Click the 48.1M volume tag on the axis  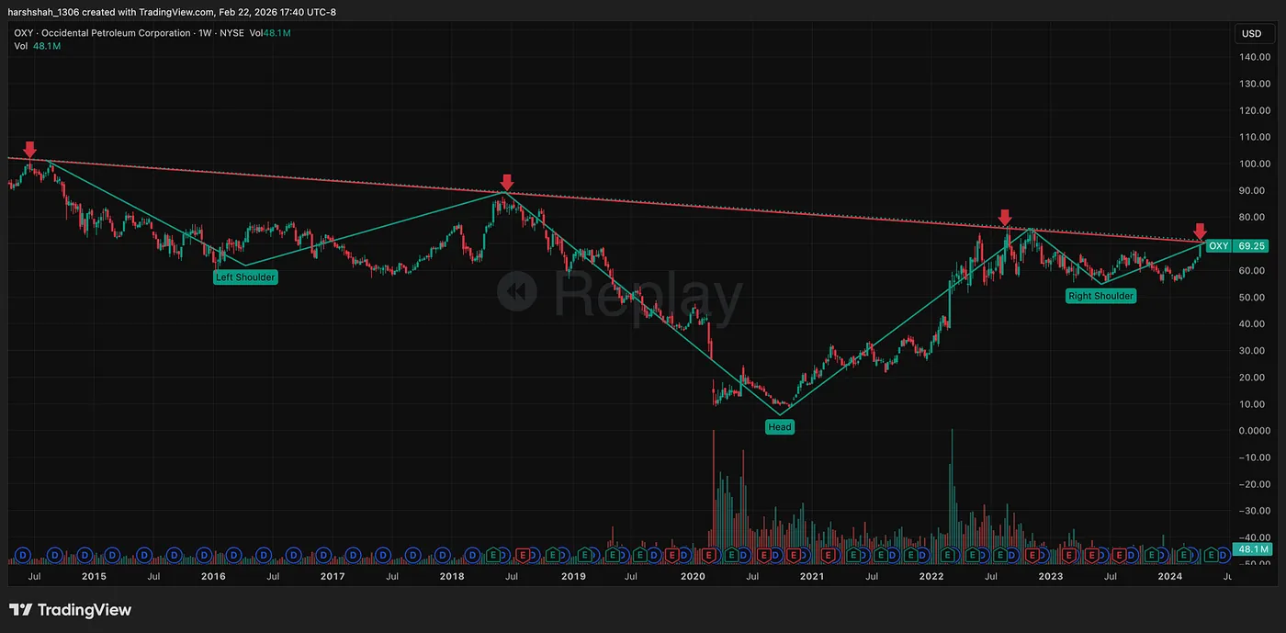(1250, 549)
